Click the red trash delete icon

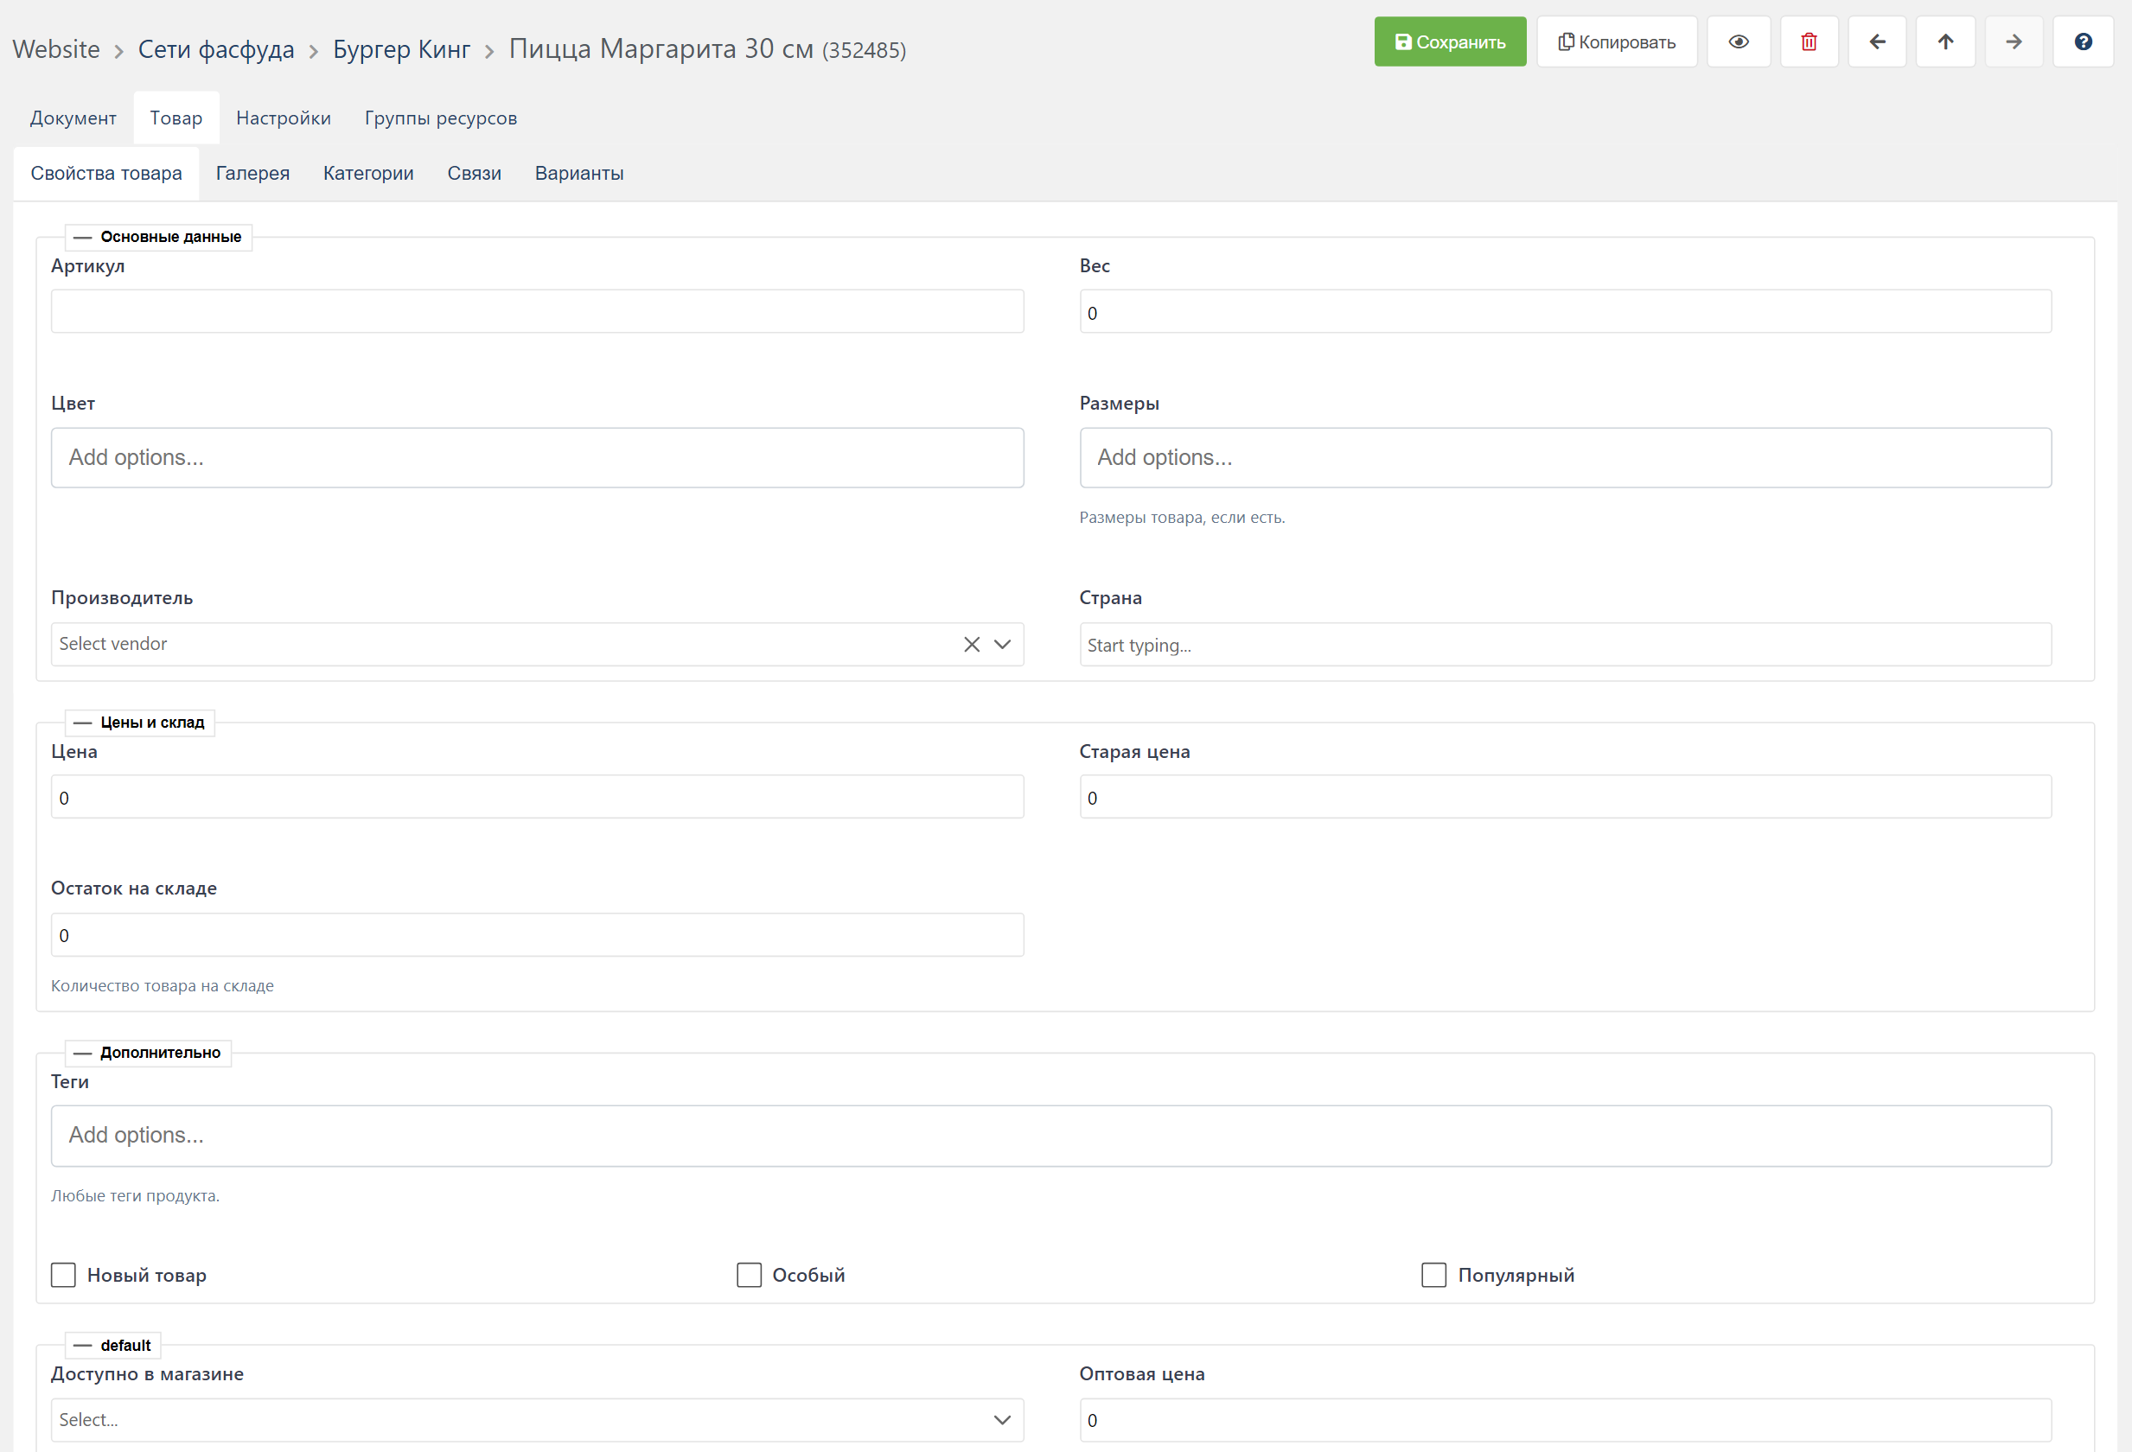[1808, 41]
